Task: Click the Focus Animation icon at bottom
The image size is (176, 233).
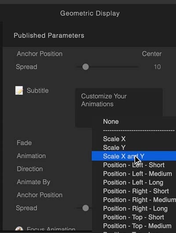Action: [19, 229]
